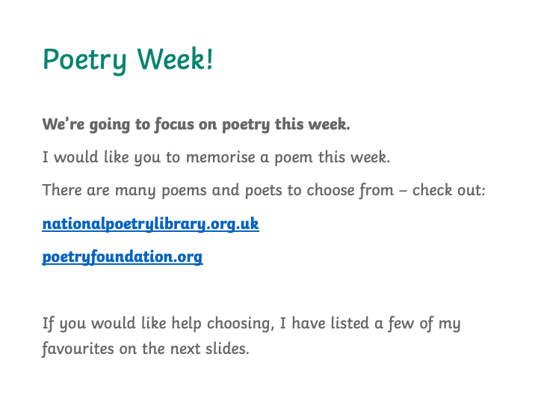The width and height of the screenshot is (538, 404).
Task: Click the word 'favourites'
Action: coord(78,349)
